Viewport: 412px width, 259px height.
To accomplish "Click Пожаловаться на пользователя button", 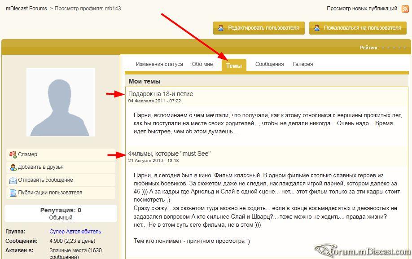I will tap(358, 28).
